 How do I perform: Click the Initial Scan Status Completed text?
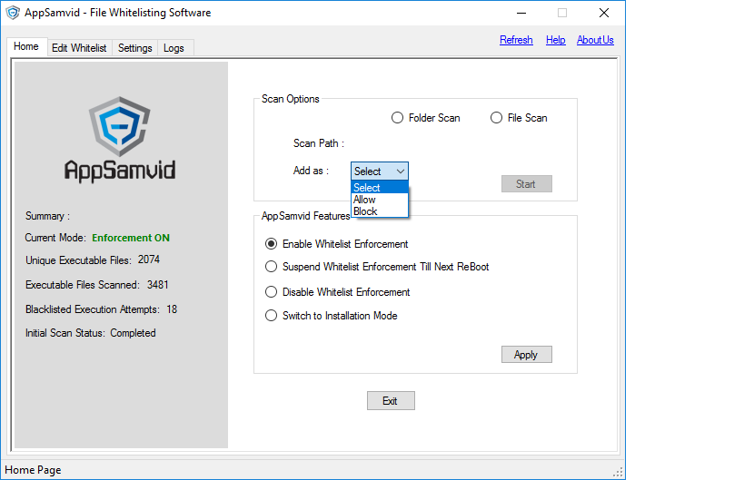[133, 333]
